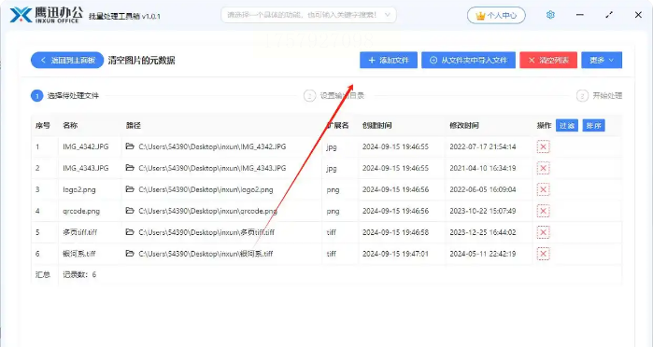The width and height of the screenshot is (653, 347).
Task: Delete 银河系.tiff row with red X icon
Action: click(x=543, y=254)
